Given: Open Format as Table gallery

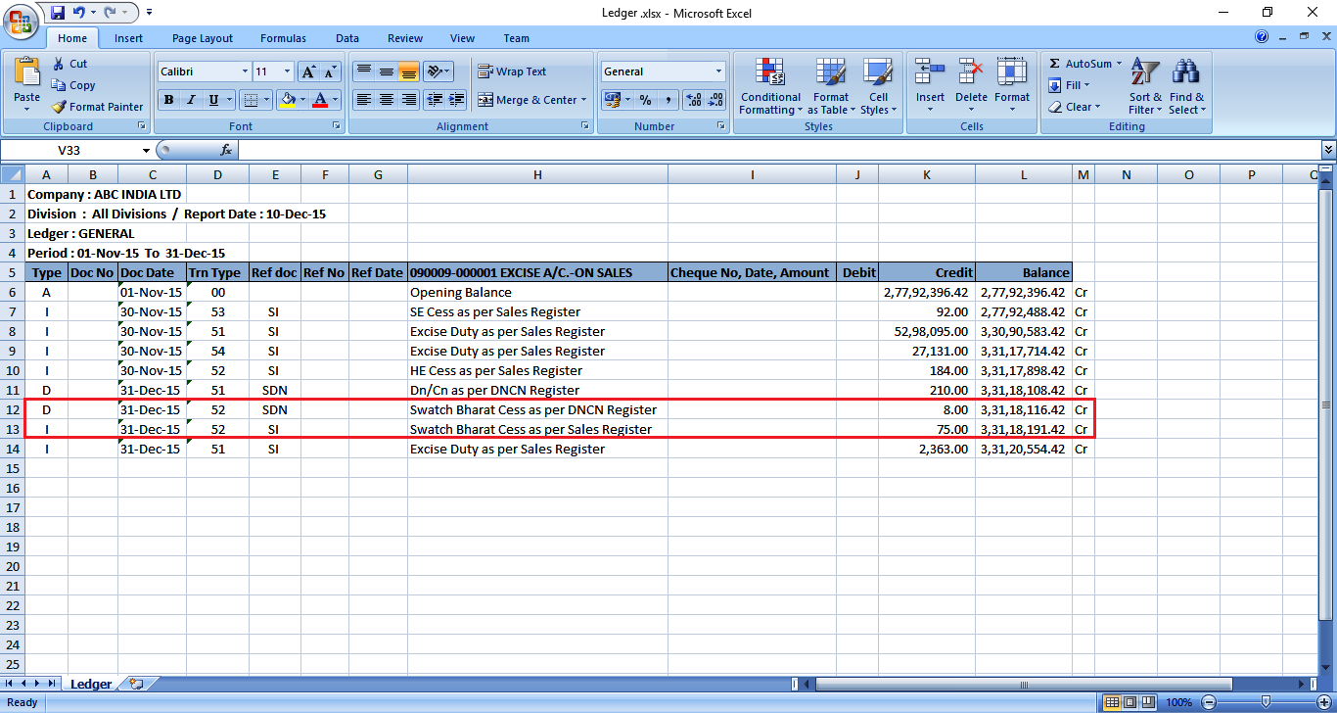Looking at the screenshot, I should click(830, 85).
